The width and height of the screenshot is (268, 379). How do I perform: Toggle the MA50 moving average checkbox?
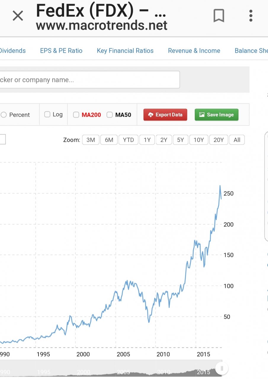(x=110, y=115)
